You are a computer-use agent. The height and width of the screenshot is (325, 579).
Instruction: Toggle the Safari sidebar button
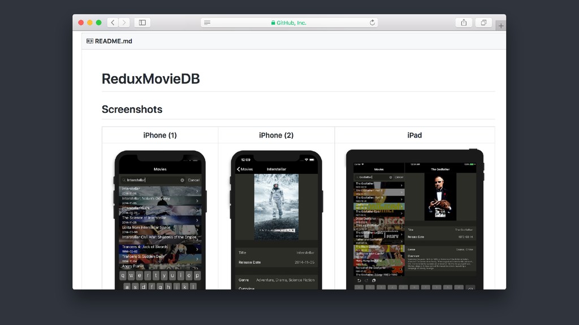(x=142, y=23)
